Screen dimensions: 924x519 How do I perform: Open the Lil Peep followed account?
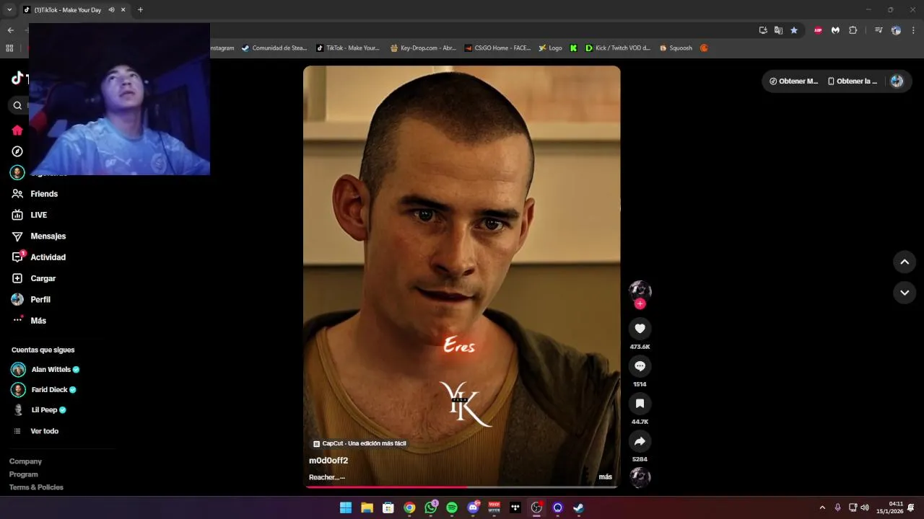(39, 410)
